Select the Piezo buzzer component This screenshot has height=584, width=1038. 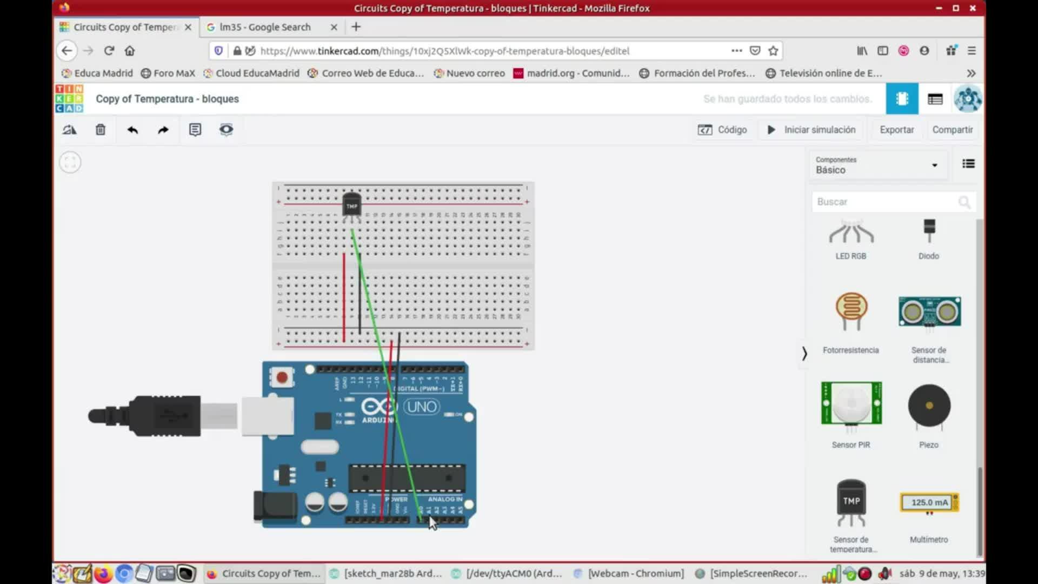pyautogui.click(x=929, y=407)
